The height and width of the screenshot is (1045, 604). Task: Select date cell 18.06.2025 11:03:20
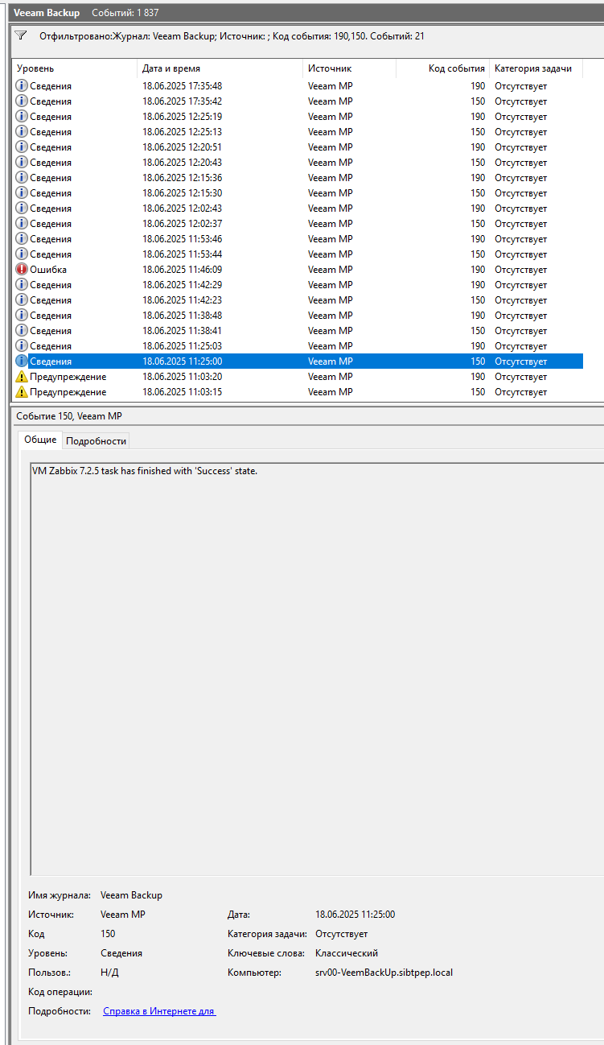(182, 377)
